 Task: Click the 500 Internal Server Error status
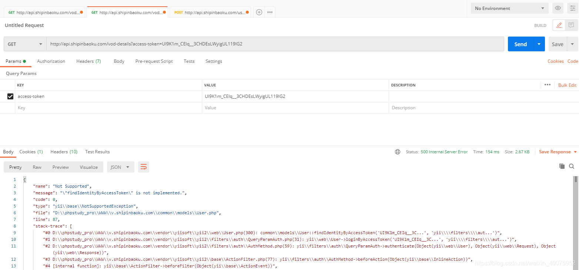444,152
